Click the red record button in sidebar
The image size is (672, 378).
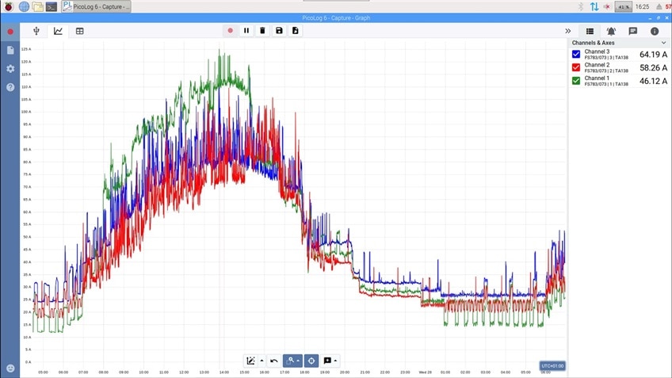10,32
